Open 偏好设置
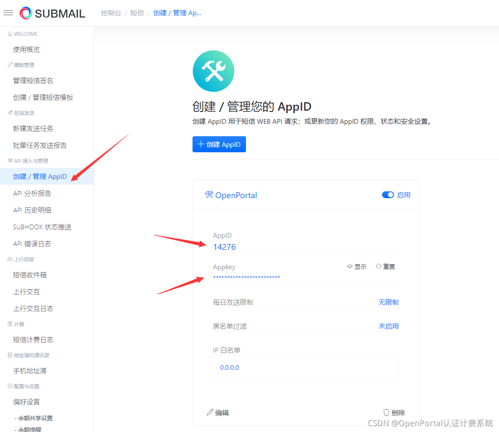The image size is (499, 432). coord(26,402)
